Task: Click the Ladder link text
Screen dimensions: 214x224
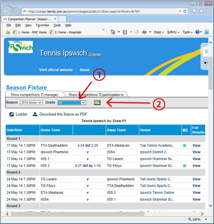Action: (x=21, y=114)
